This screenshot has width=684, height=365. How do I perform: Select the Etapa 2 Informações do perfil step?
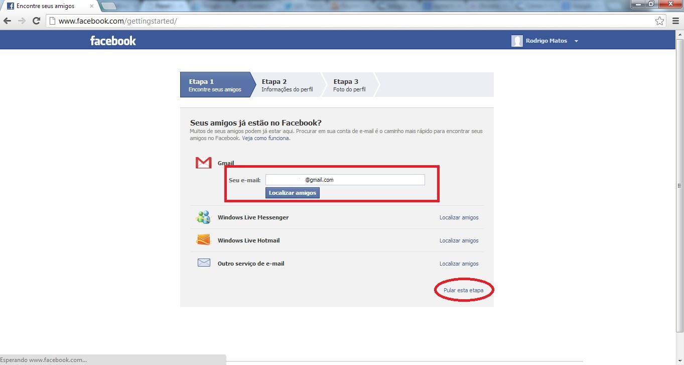click(x=287, y=85)
